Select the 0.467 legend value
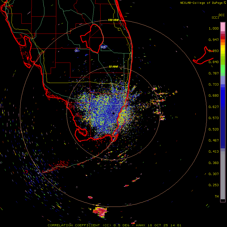Image resolution: width=227 pixels, height=227 pixels. click(214, 140)
